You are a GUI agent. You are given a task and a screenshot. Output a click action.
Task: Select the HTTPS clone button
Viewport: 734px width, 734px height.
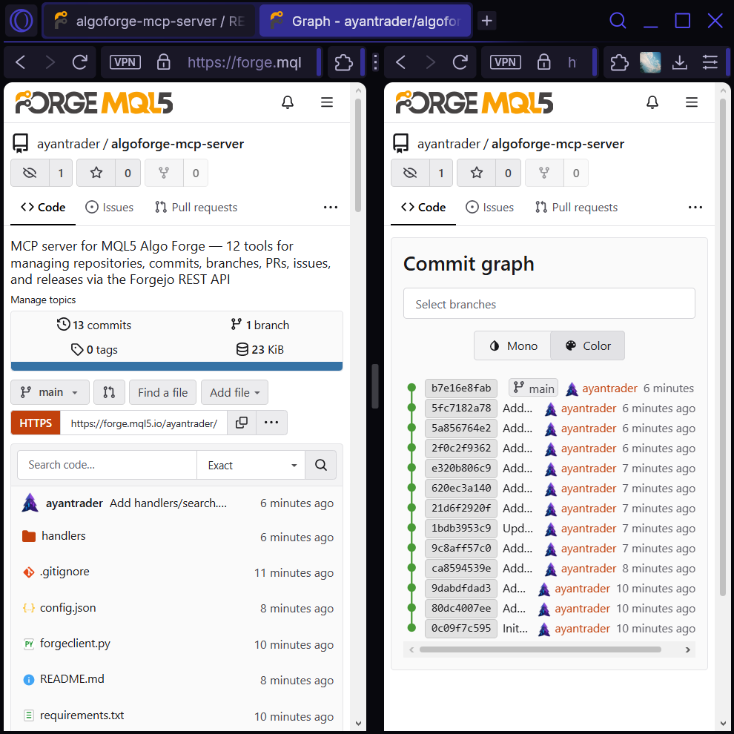36,423
